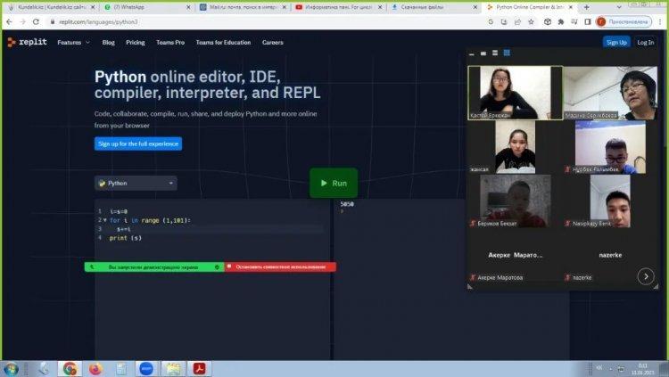Viewport: 669px width, 377px height.
Task: Open the Blog link
Action: tap(108, 42)
